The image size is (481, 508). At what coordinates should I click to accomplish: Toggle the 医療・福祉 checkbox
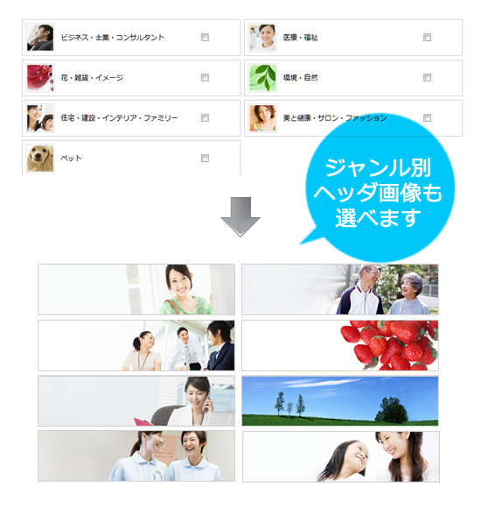point(427,38)
